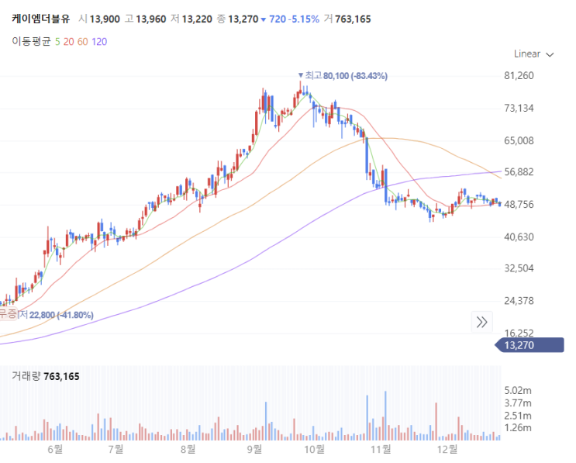Click the 이동평균 moving average label
Screen dimensions: 576x463
pos(31,41)
